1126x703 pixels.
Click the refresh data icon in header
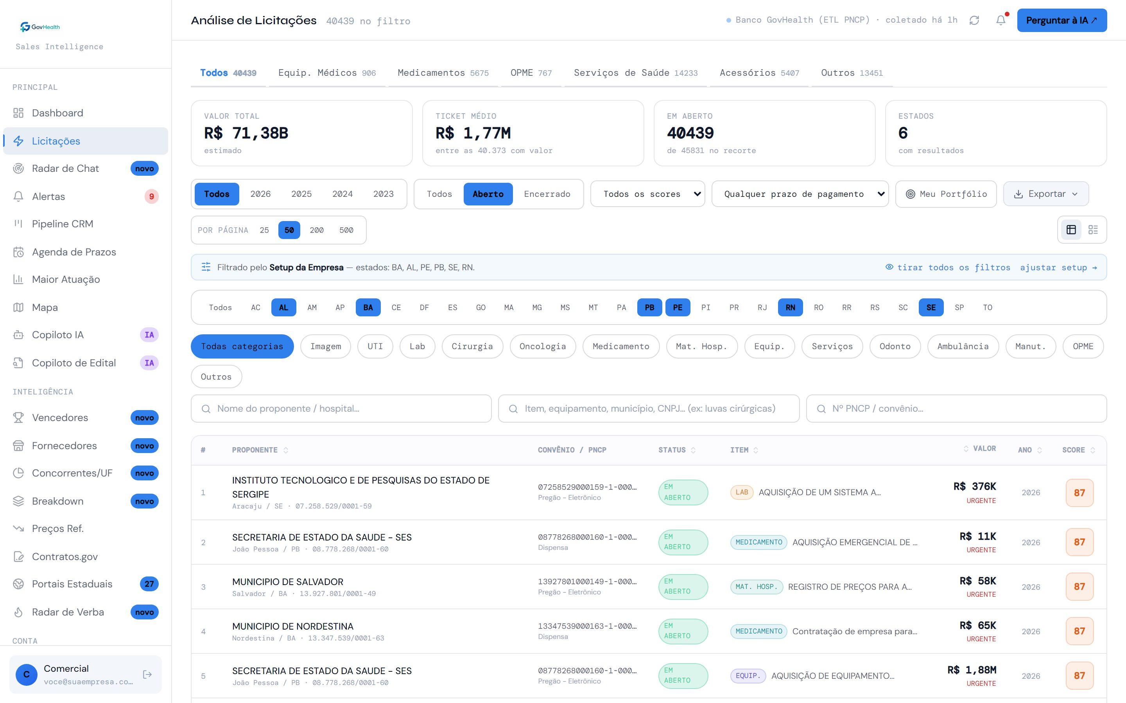974,20
